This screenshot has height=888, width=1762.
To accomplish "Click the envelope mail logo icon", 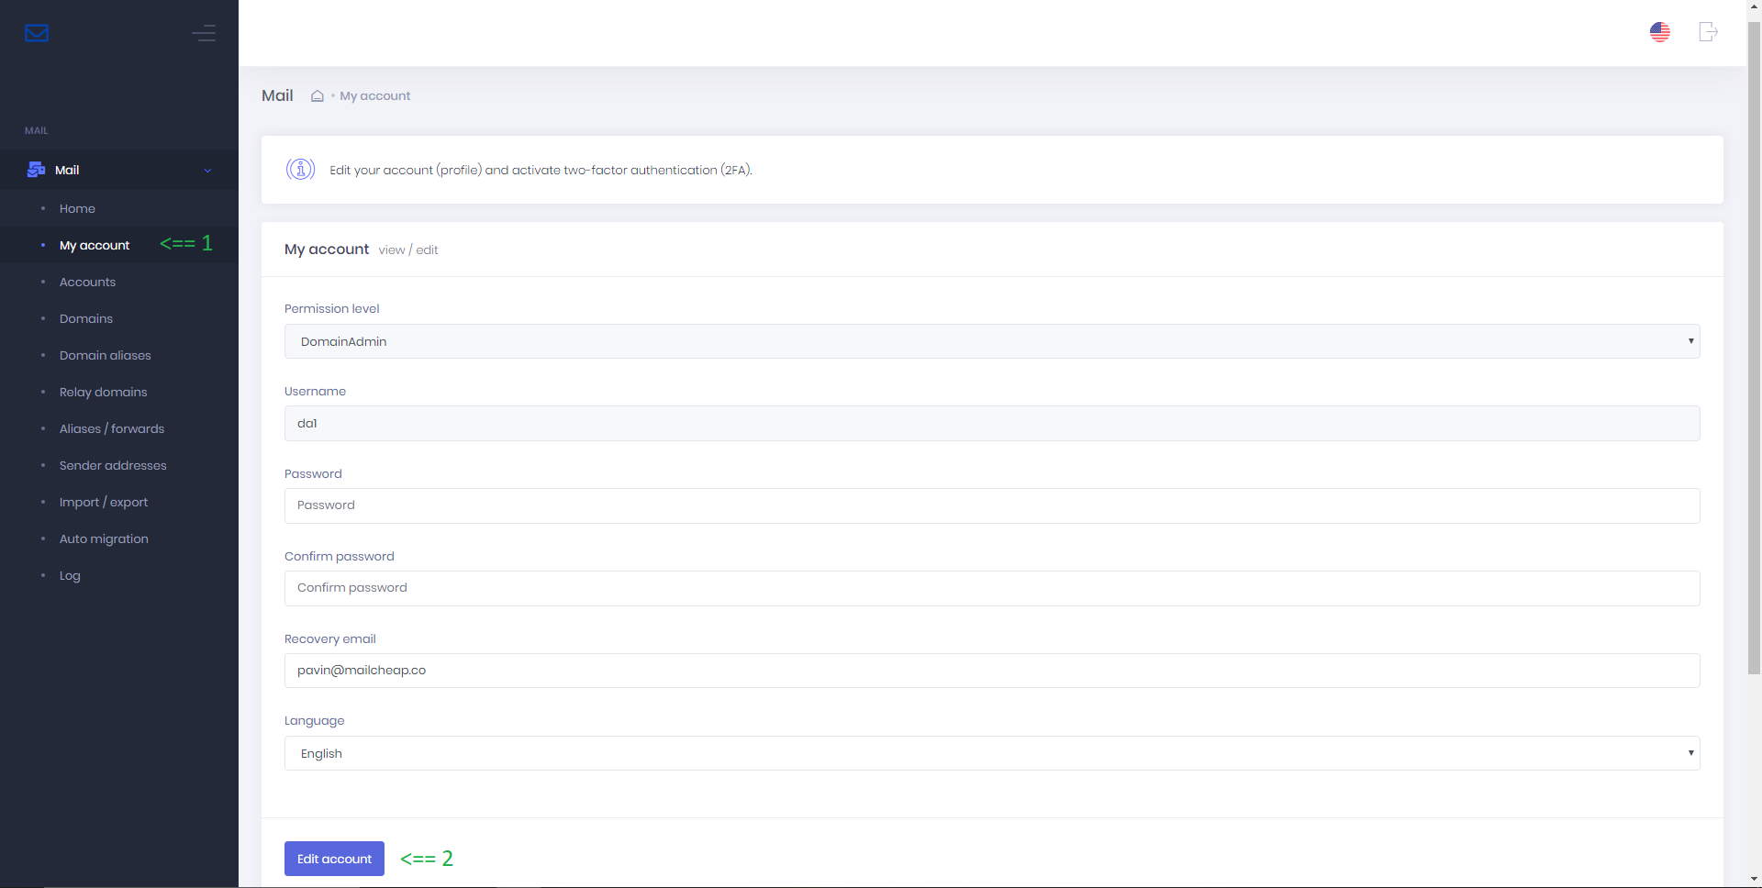I will click(37, 34).
